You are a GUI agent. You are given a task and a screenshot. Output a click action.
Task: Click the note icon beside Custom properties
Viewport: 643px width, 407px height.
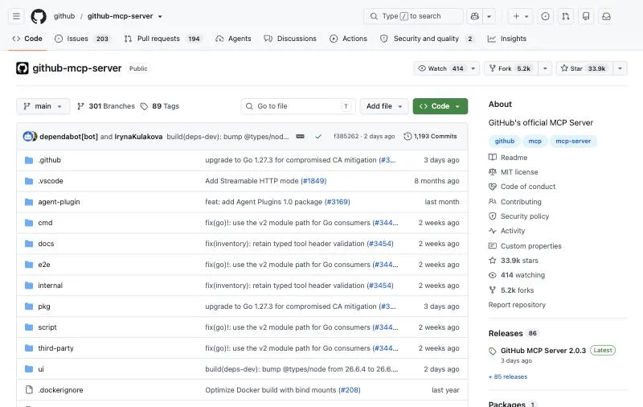coord(493,246)
